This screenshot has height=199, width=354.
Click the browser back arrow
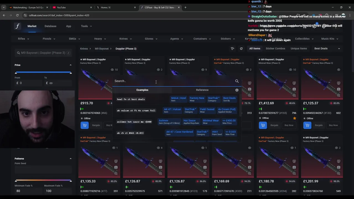(4, 15)
